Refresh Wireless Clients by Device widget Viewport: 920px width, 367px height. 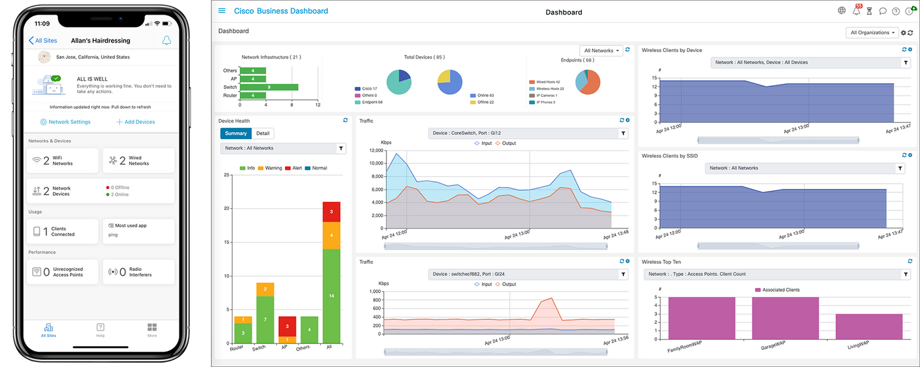904,50
